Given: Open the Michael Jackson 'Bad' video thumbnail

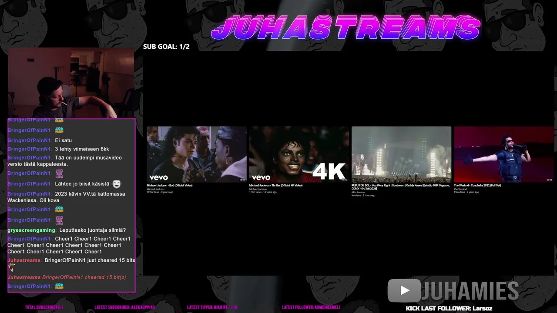Looking at the screenshot, I should coord(197,154).
